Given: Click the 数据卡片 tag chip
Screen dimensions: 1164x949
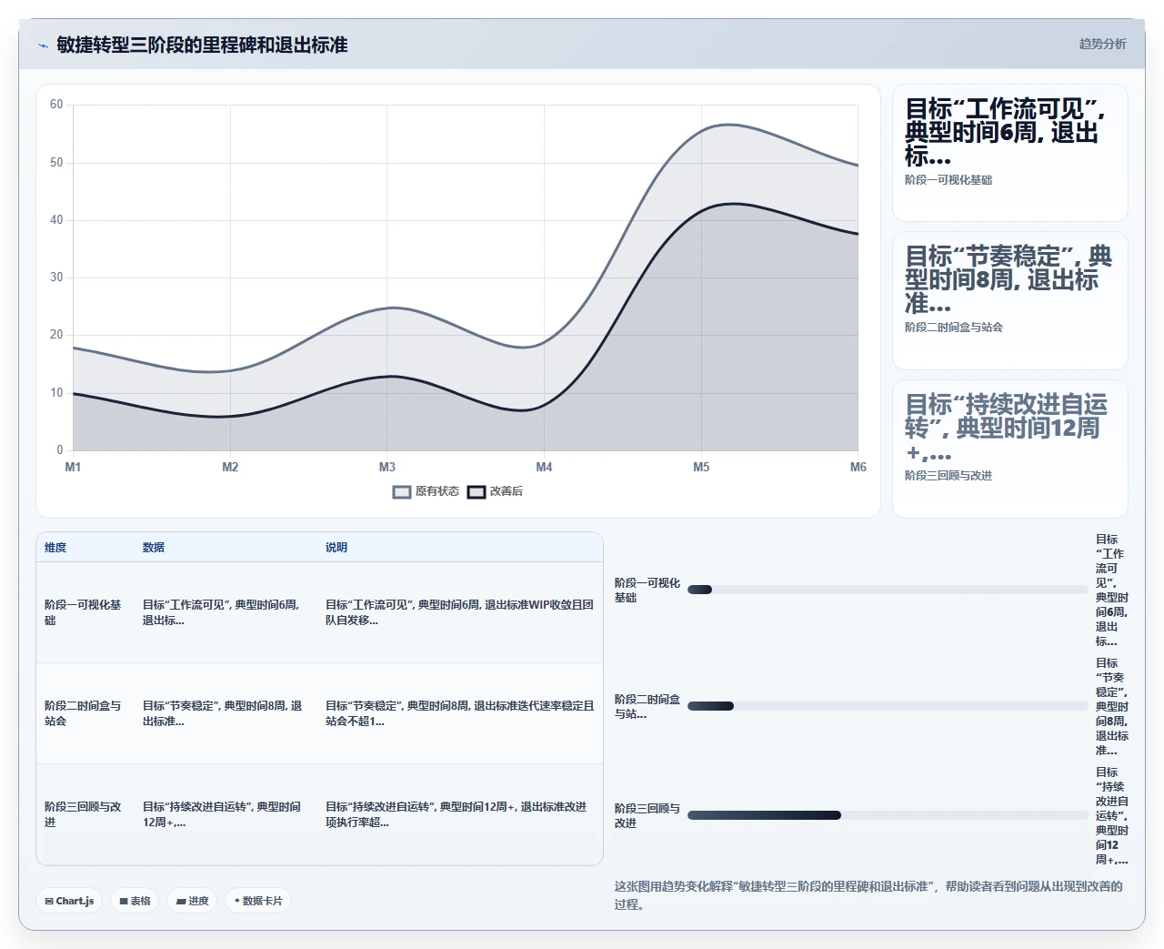Looking at the screenshot, I should click(x=257, y=901).
